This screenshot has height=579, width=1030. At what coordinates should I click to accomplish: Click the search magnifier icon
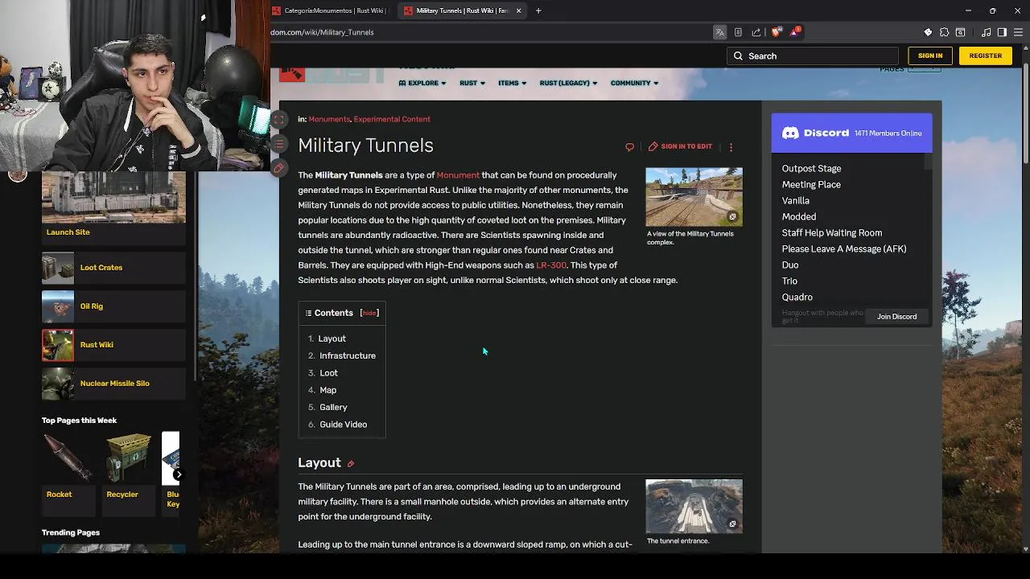tap(738, 56)
